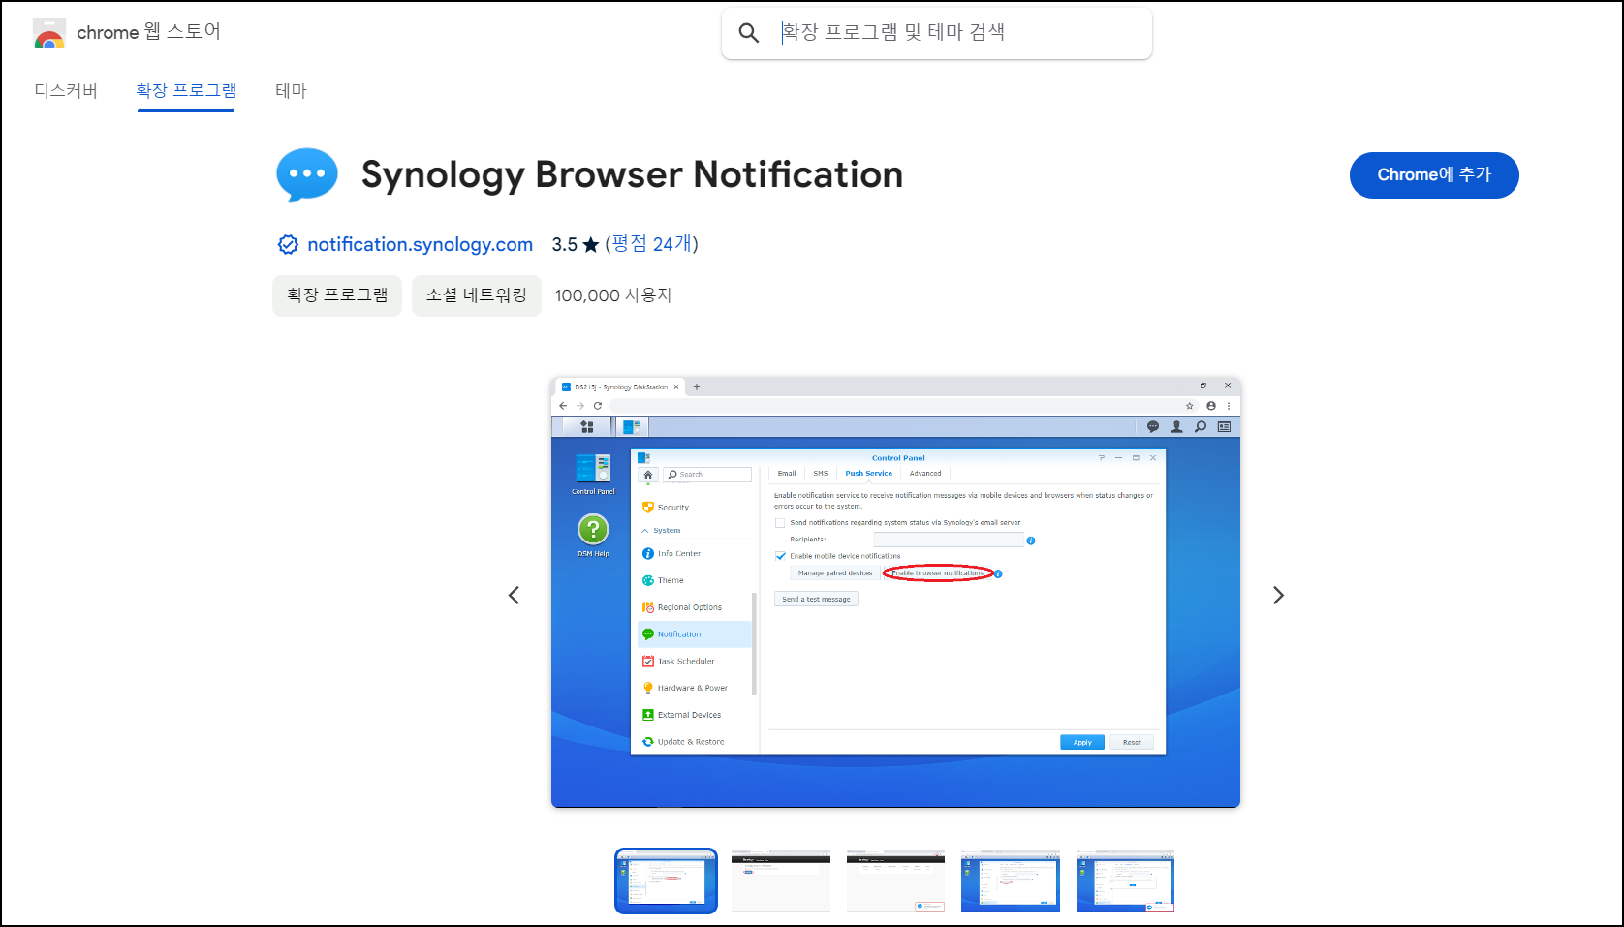
Task: Select the fourth screenshot thumbnail
Action: pyautogui.click(x=1011, y=881)
